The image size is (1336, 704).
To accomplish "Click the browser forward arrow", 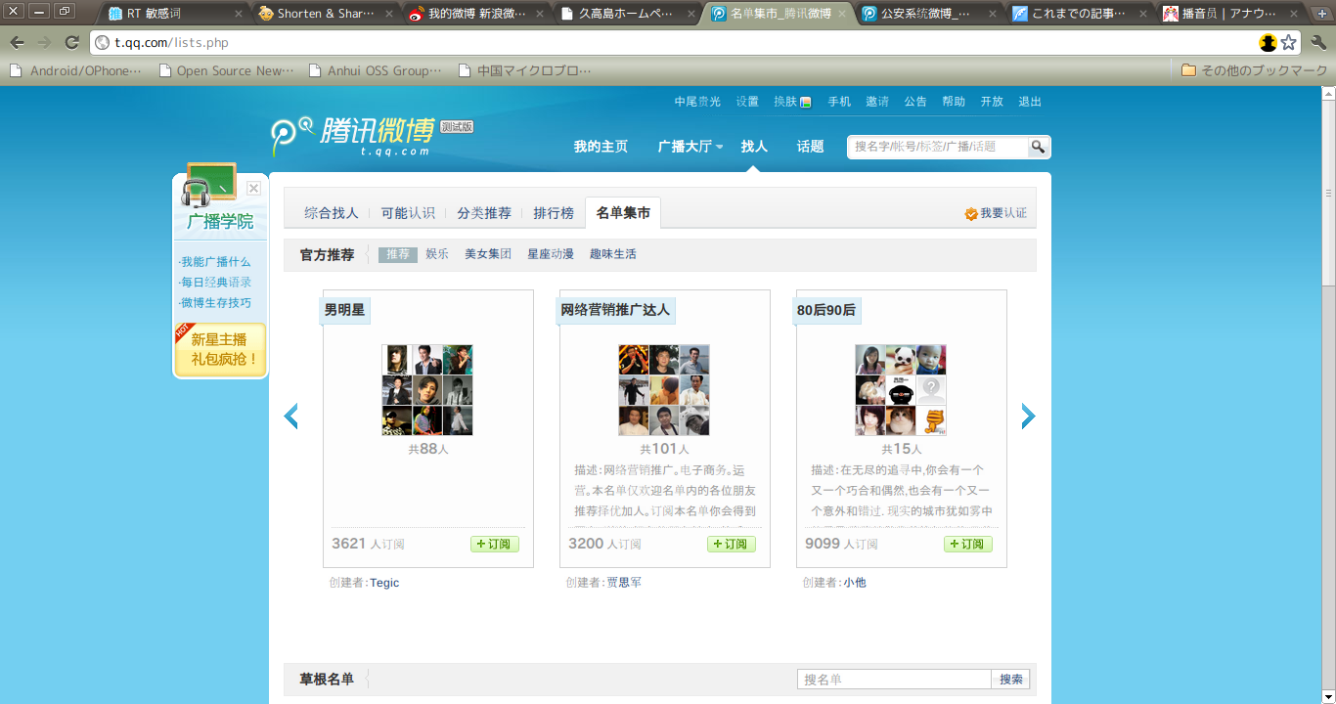I will click(44, 43).
